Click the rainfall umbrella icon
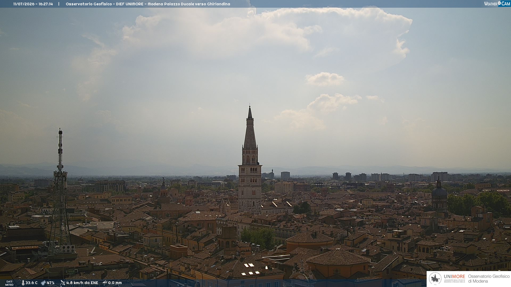 coord(105,283)
